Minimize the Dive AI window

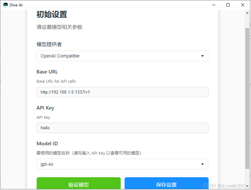214,5
